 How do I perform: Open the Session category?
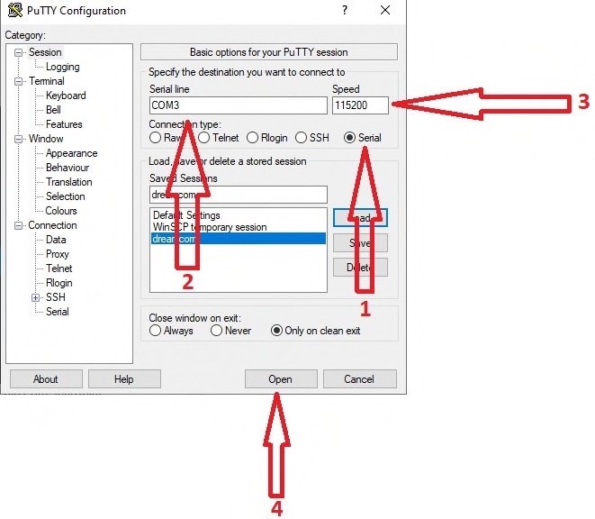point(45,52)
